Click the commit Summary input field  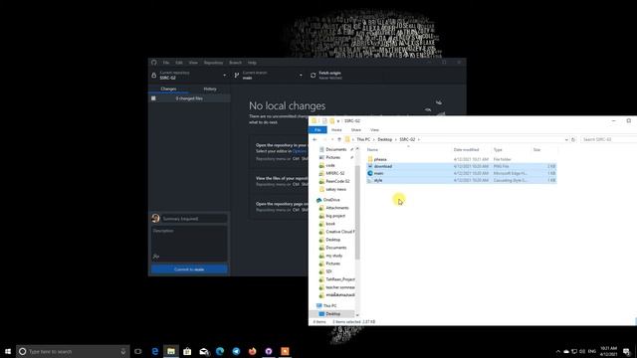coord(194,219)
